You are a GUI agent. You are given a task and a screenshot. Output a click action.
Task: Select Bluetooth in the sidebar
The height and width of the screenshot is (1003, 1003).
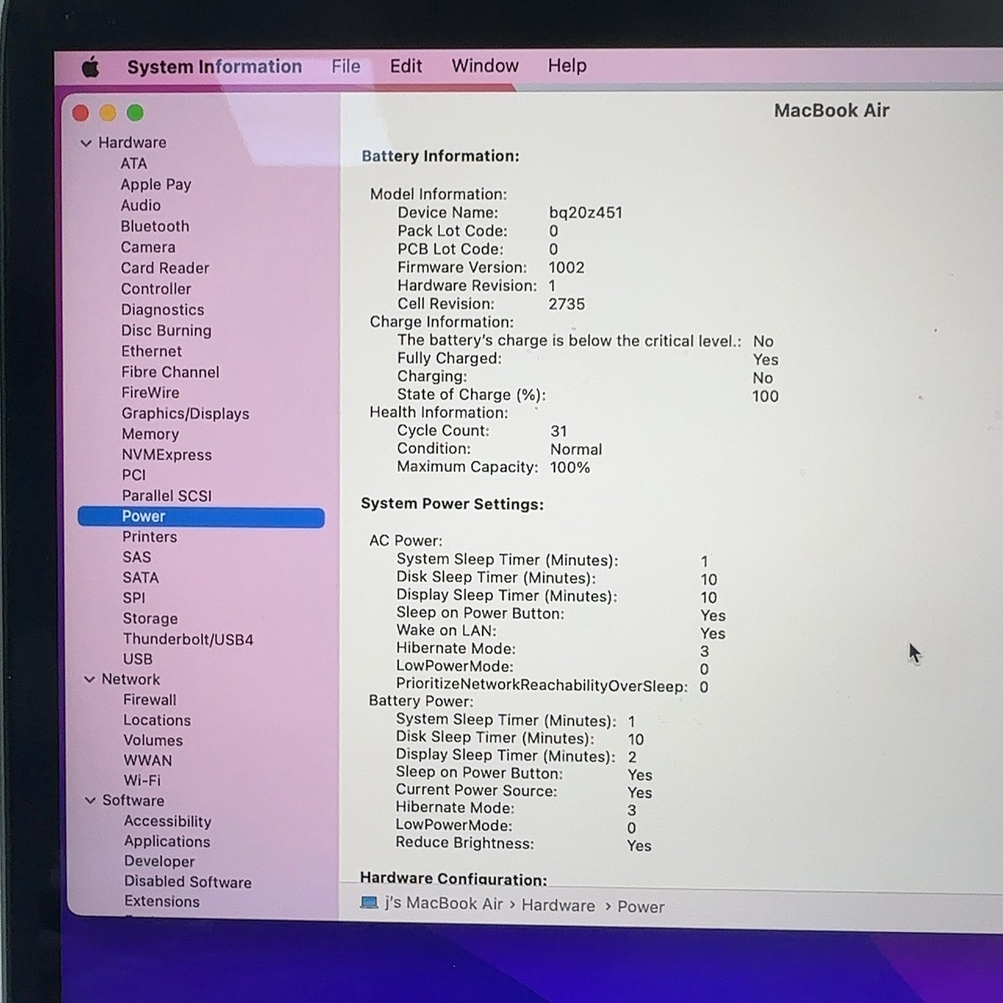pyautogui.click(x=155, y=226)
